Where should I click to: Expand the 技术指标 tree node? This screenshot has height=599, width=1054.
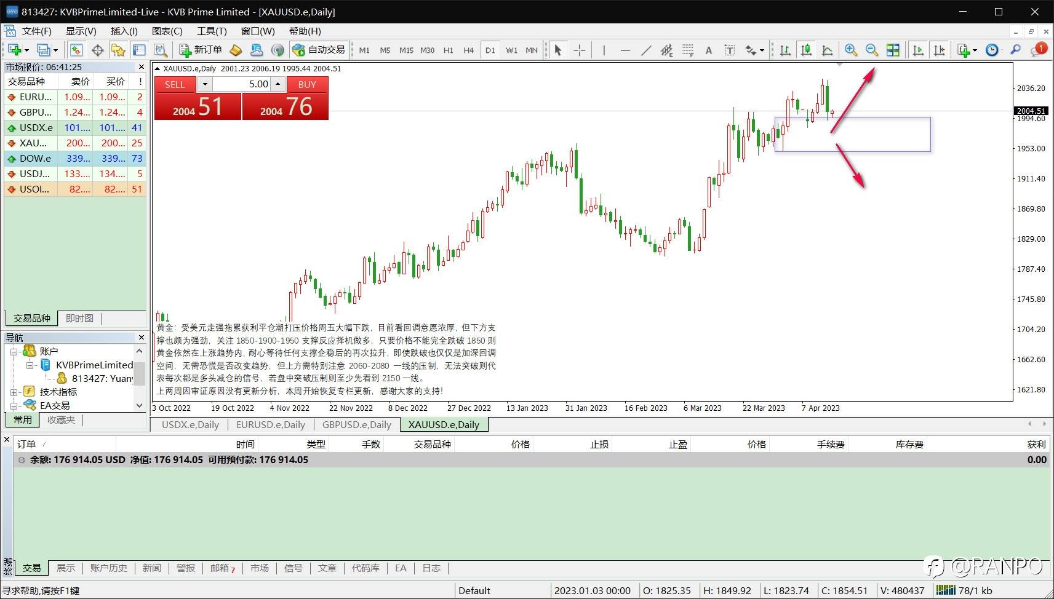[14, 392]
